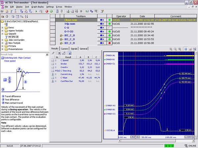Expand the Demo folder in tree
Image resolution: width=198 pixels, height=148 pixels.
pos(3,27)
